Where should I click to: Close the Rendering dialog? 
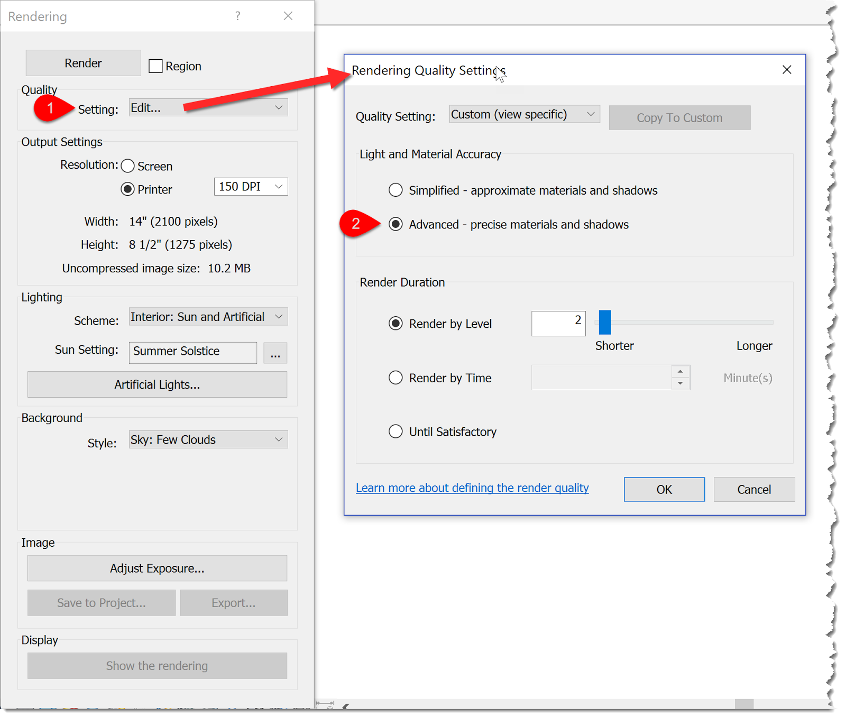click(x=288, y=16)
